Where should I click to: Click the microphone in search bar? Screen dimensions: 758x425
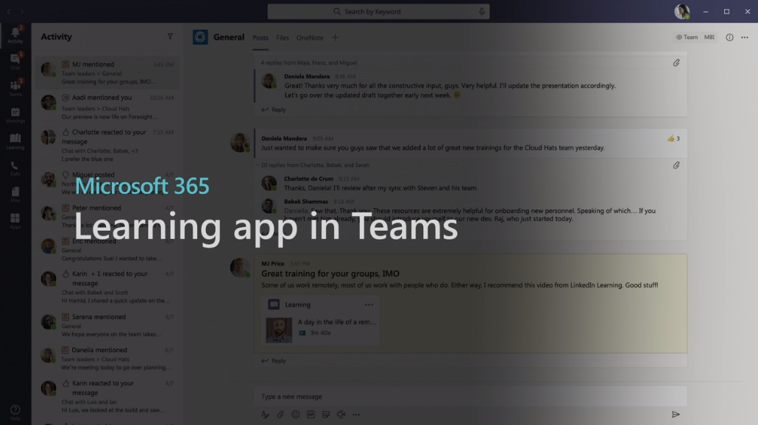pyautogui.click(x=481, y=11)
